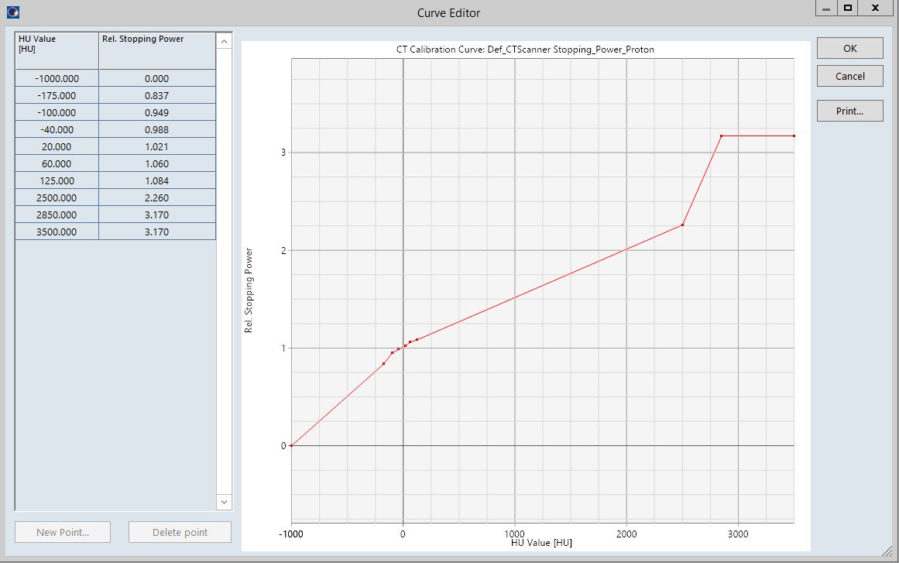This screenshot has width=899, height=563.
Task: Close the Curve Editor window
Action: click(x=875, y=8)
